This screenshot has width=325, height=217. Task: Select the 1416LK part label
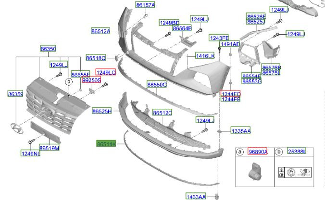205,56
